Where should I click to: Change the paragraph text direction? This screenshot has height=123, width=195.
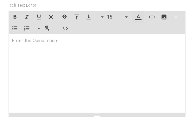pos(47,28)
